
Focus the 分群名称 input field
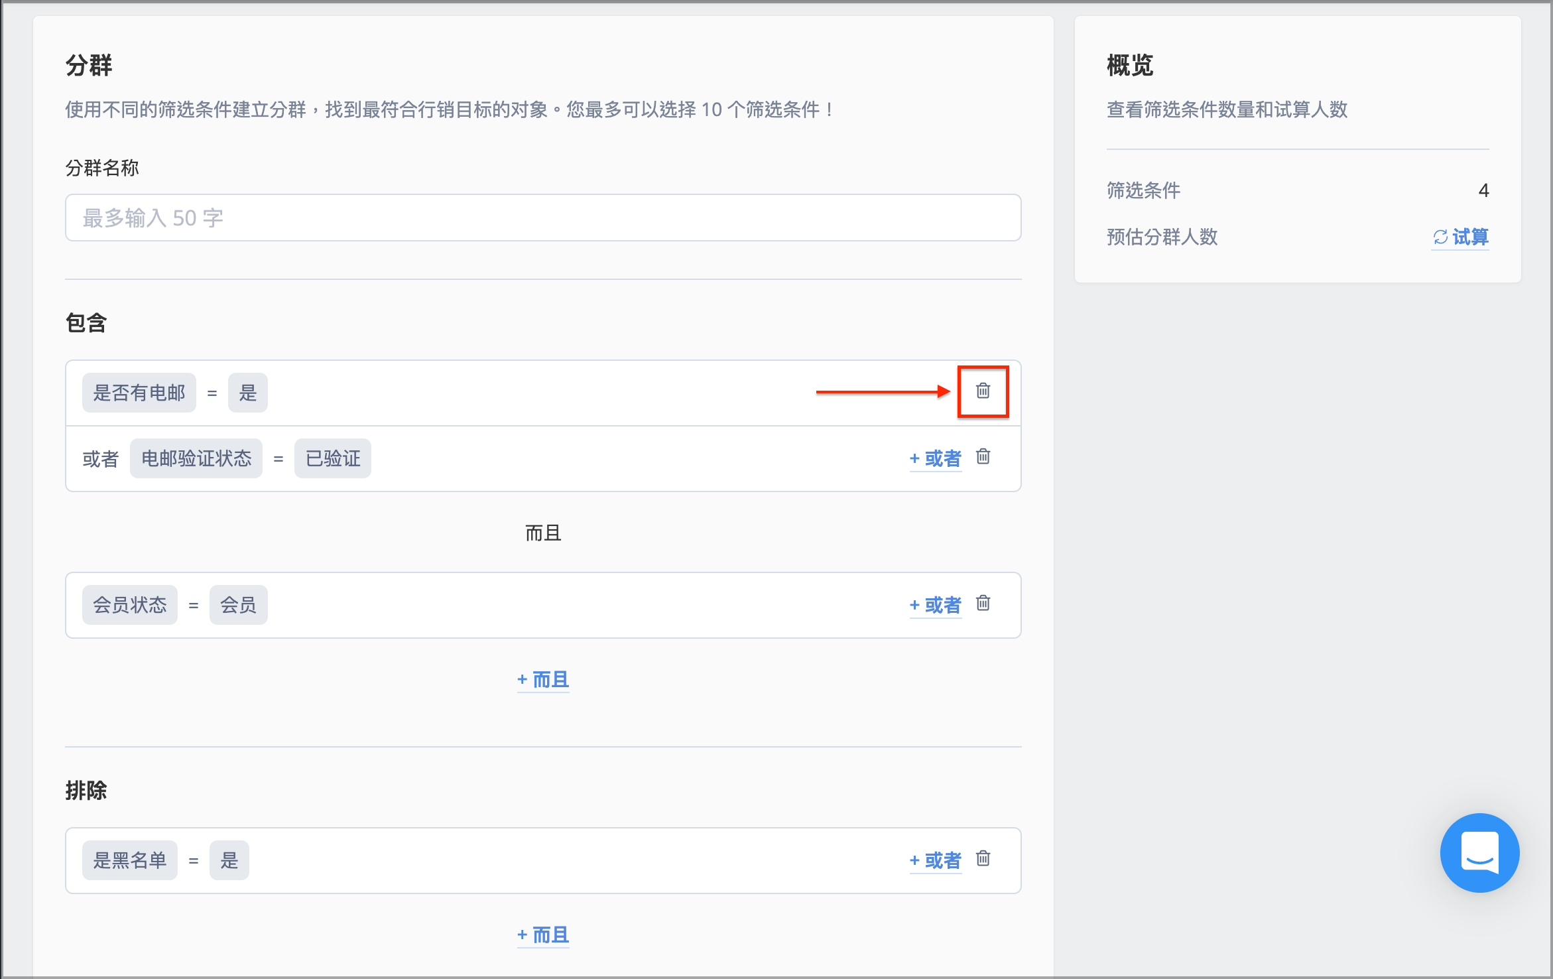(543, 218)
